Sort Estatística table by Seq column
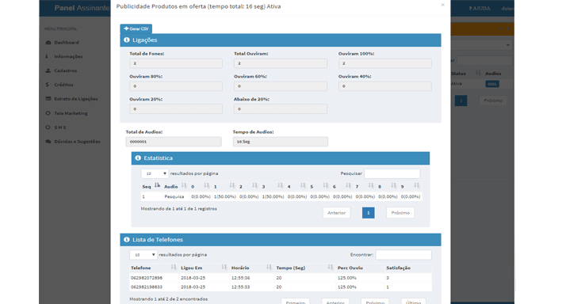Image resolution: width=562 pixels, height=304 pixels. point(151,187)
